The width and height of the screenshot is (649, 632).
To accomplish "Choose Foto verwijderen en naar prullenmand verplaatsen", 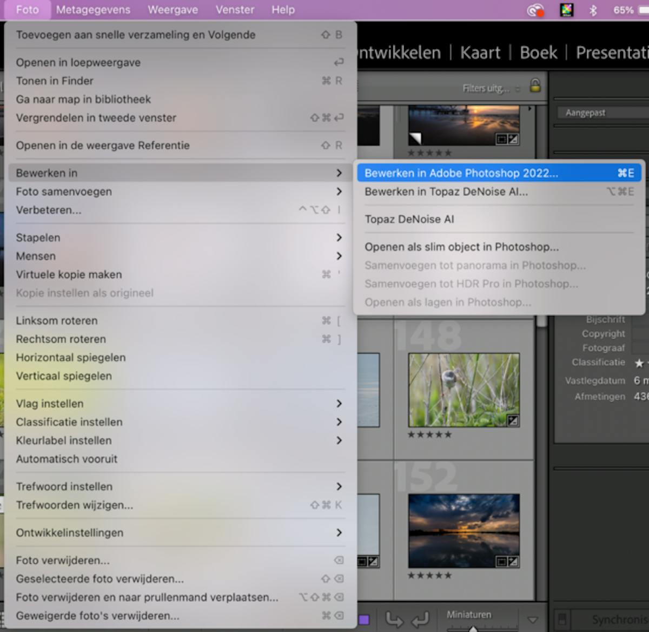I will click(180, 597).
